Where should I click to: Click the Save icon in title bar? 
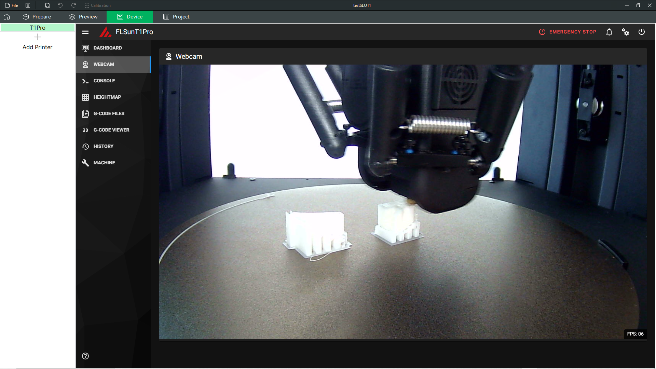[47, 5]
